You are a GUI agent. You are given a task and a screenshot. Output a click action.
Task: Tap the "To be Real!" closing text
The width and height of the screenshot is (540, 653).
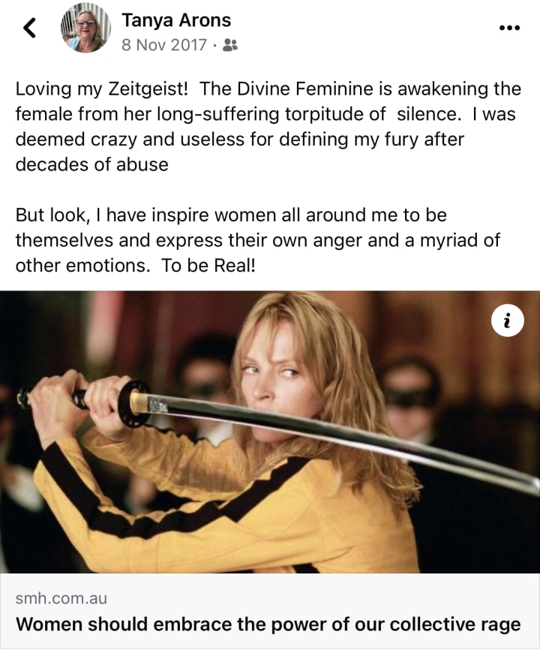(208, 265)
